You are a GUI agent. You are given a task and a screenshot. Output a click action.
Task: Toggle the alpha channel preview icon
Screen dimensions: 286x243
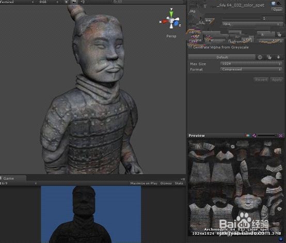(x=255, y=135)
